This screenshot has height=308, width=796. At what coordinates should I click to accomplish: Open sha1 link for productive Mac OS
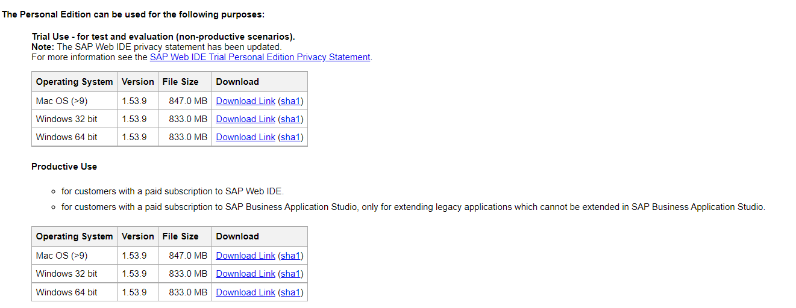point(290,256)
